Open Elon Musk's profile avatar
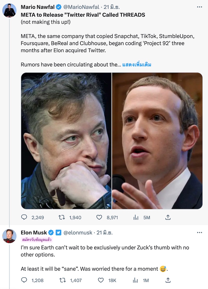This screenshot has width=208, height=289. click(x=10, y=236)
